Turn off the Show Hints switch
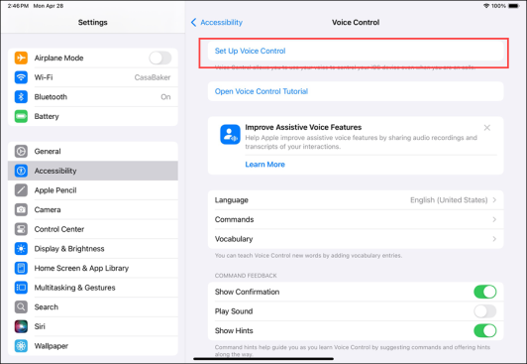 [485, 330]
